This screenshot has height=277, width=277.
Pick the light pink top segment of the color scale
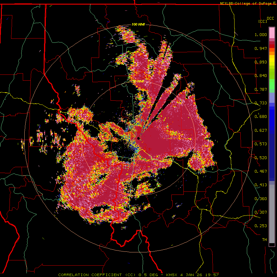tap(272, 33)
